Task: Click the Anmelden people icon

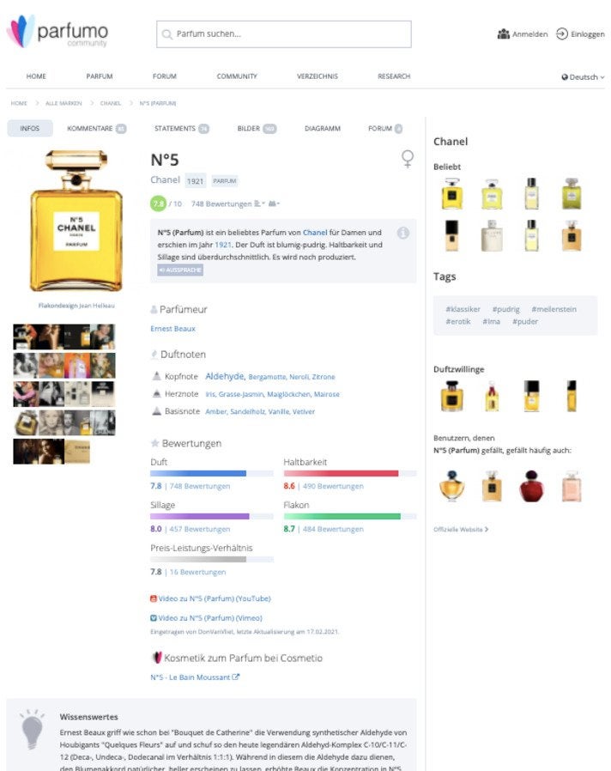Action: [x=504, y=34]
